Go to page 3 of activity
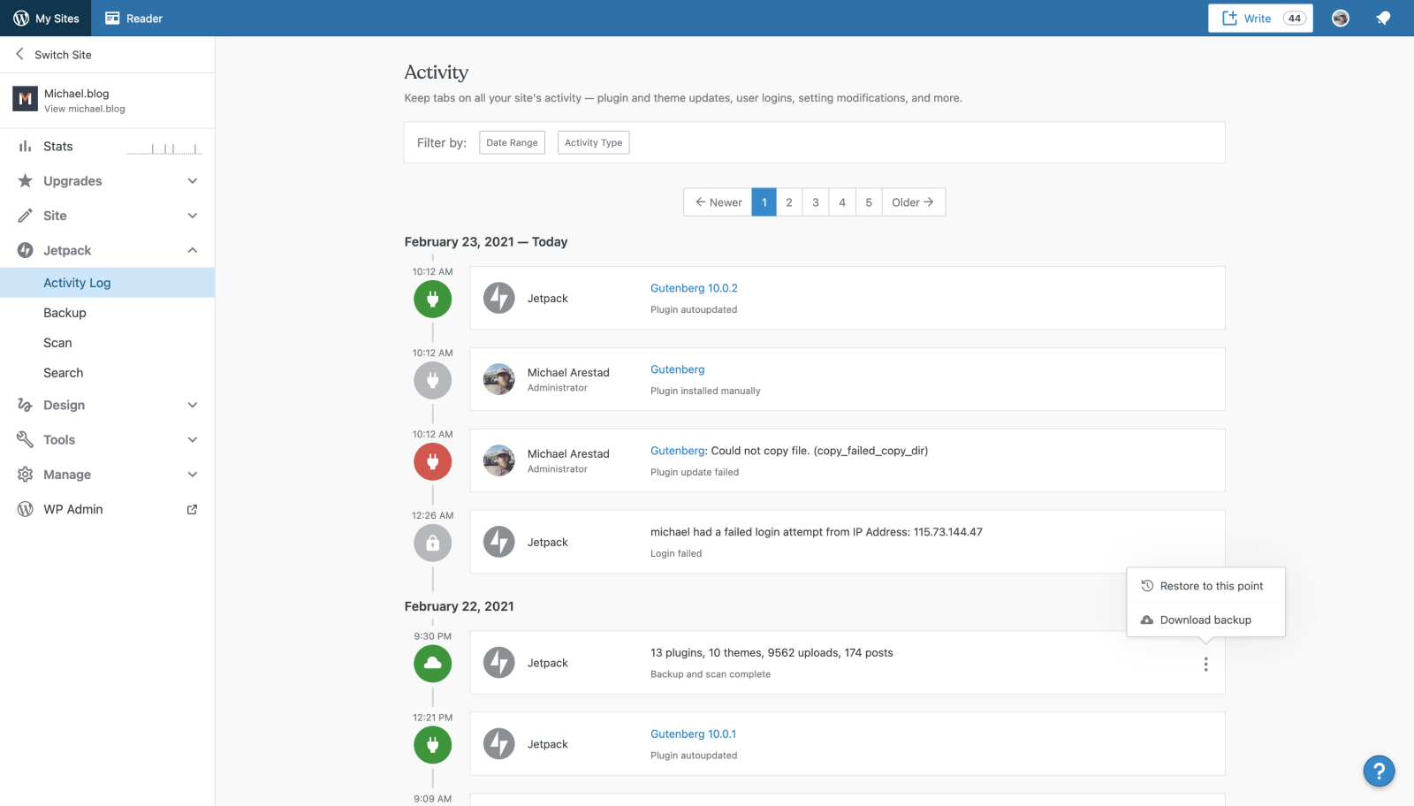The height and width of the screenshot is (806, 1414). pyautogui.click(x=816, y=202)
